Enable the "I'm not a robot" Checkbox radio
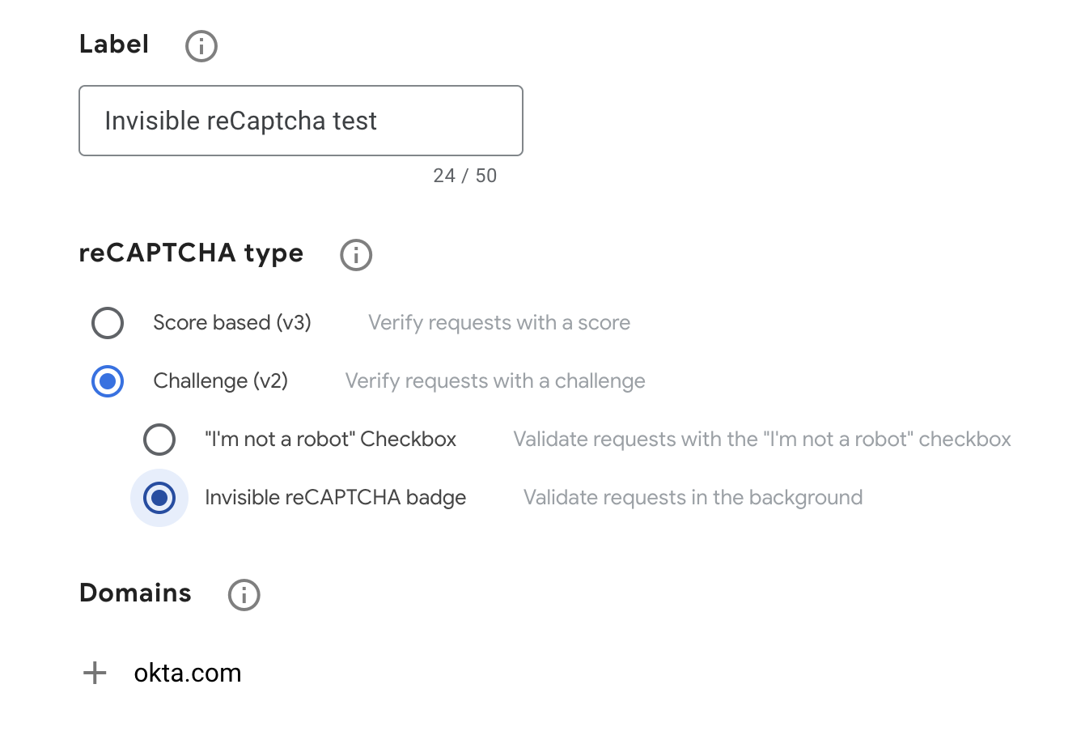Screen dimensions: 1081x748 [x=159, y=440]
